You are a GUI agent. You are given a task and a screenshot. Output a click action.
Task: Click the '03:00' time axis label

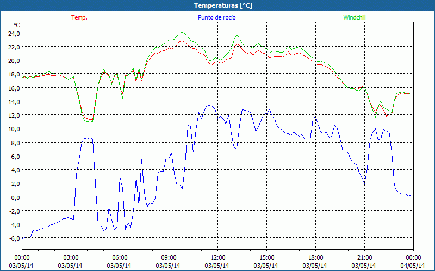click(x=71, y=258)
